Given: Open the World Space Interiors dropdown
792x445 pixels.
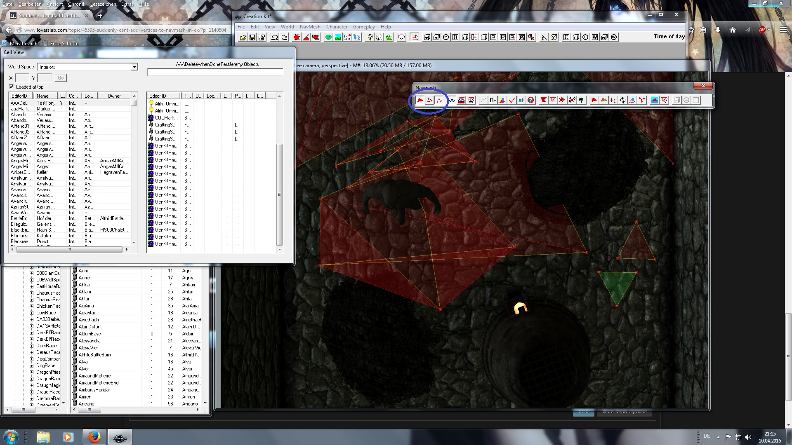Looking at the screenshot, I should point(134,67).
